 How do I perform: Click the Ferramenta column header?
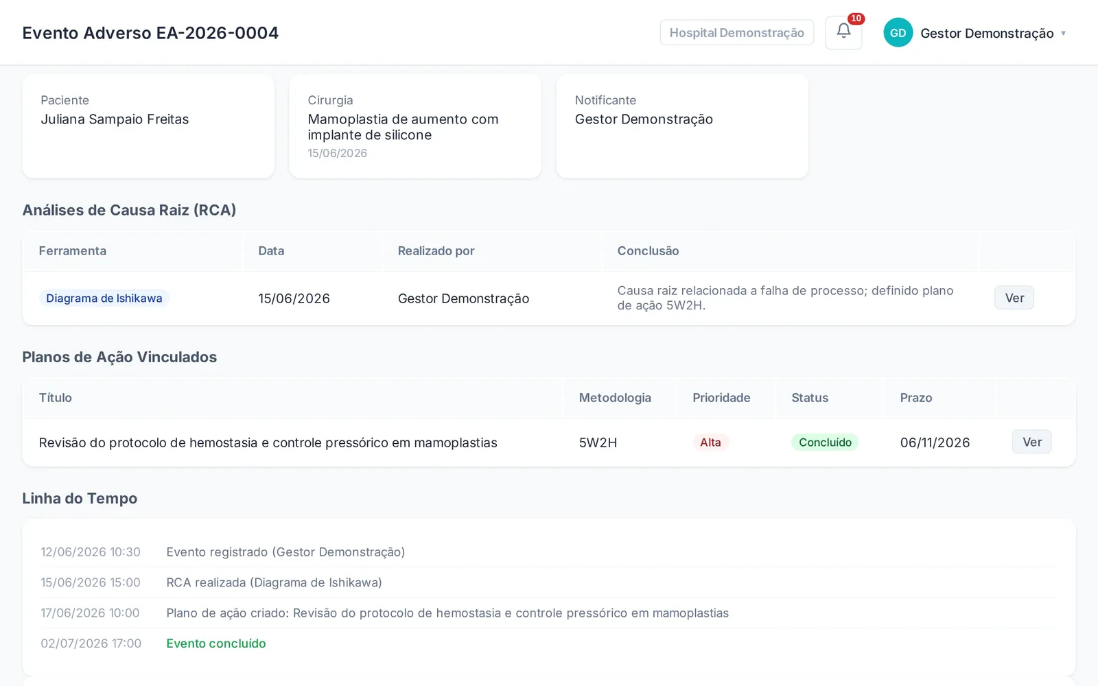73,251
